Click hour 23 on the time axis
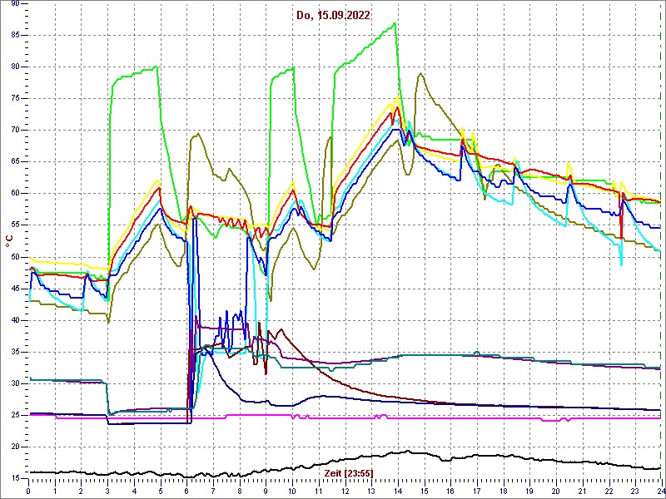This screenshot has width=666, height=499. pyautogui.click(x=635, y=491)
